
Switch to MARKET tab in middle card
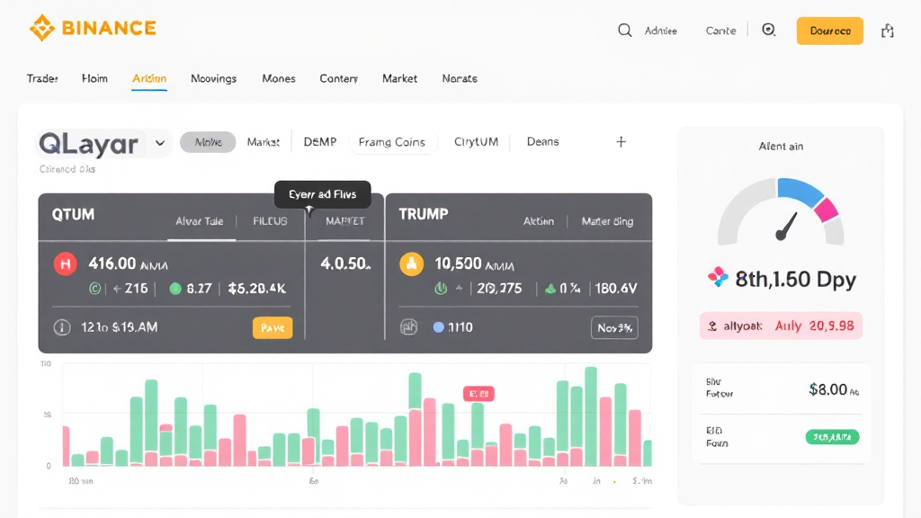[344, 221]
